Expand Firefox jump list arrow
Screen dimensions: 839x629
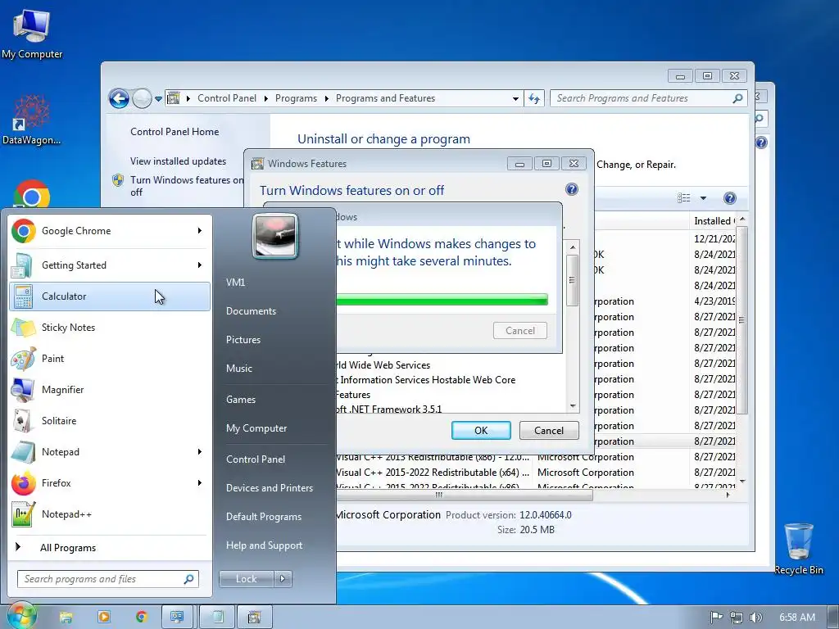coord(200,483)
